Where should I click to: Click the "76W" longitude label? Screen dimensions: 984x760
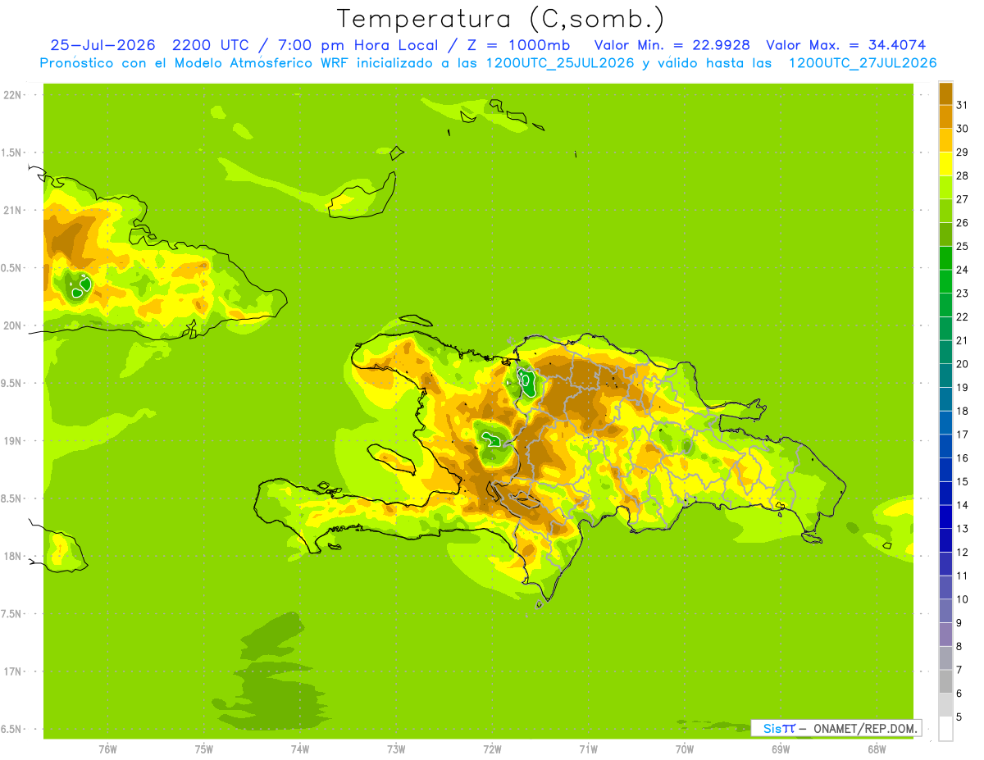point(107,749)
